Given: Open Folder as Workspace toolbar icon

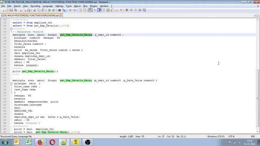Looking at the screenshot, I should [117, 10].
